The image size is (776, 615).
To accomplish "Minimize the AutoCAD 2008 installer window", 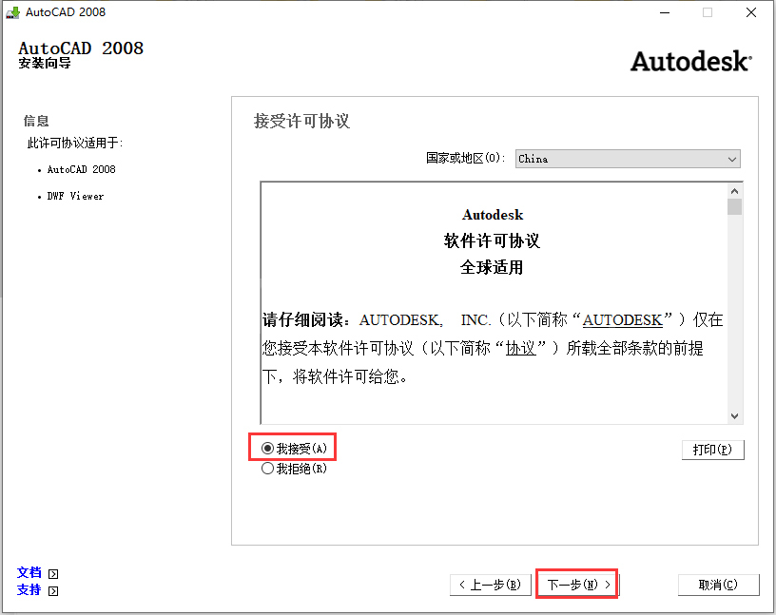I will pos(665,13).
